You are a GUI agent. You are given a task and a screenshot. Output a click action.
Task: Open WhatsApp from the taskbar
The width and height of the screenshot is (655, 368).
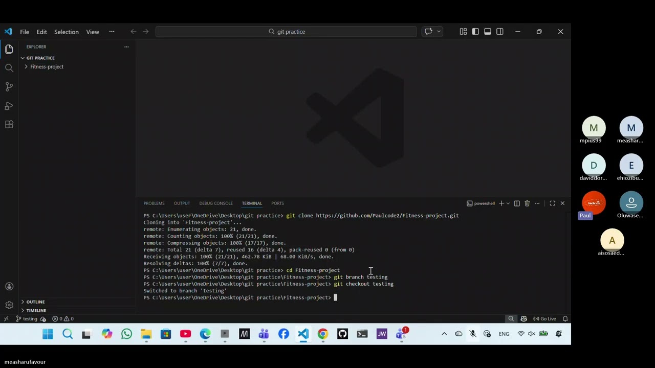tap(126, 334)
